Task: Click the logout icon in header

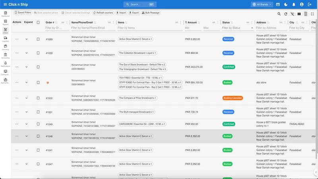Action: 310,4
